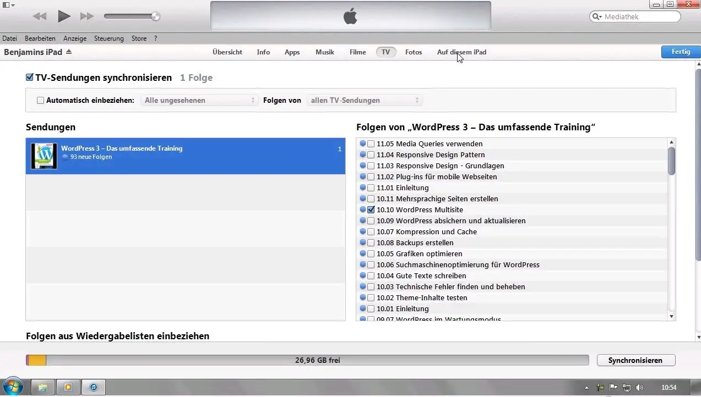This screenshot has width=701, height=397.
Task: Check episode 11.03 Responsive Design - Grundlagen
Action: click(371, 166)
